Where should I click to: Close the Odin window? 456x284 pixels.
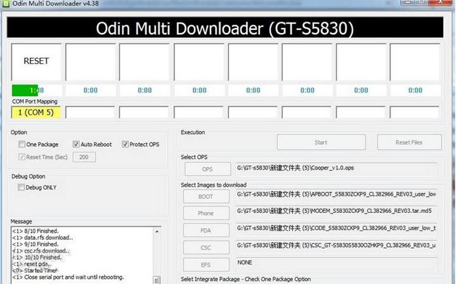pyautogui.click(x=441, y=3)
